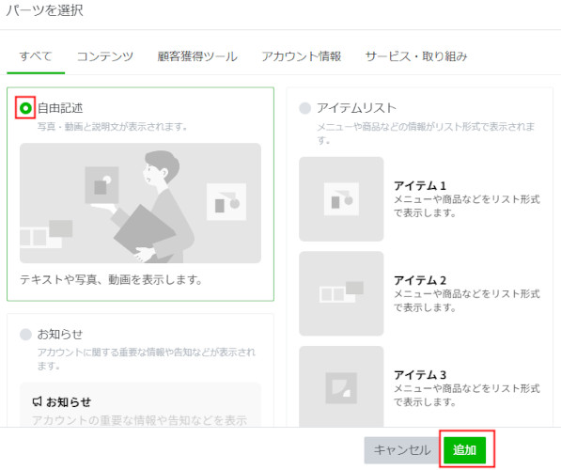
Task: Open the 顧客獲得ツール tab
Action: click(x=197, y=56)
